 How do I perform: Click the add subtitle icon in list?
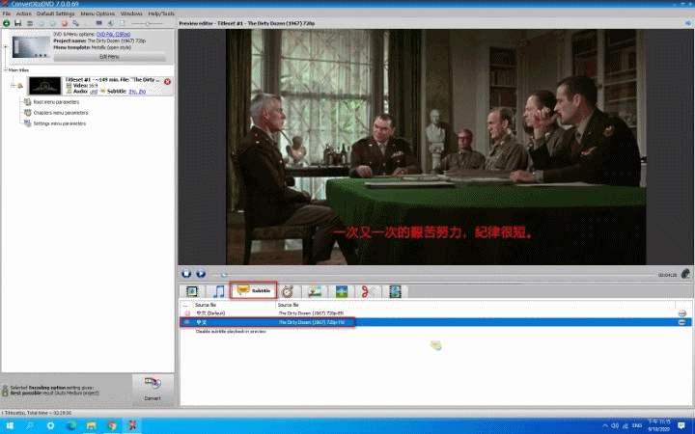[x=435, y=345]
